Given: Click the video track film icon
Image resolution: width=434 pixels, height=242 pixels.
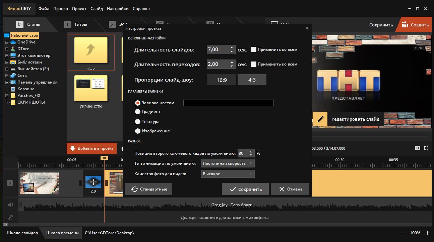Looking at the screenshot, I should [10, 183].
